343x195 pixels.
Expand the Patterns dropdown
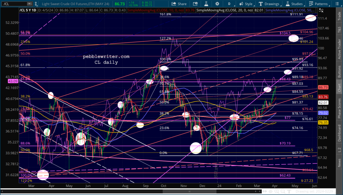click(x=318, y=4)
